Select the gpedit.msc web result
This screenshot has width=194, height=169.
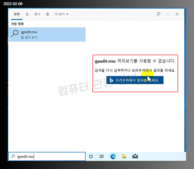[x=47, y=34]
